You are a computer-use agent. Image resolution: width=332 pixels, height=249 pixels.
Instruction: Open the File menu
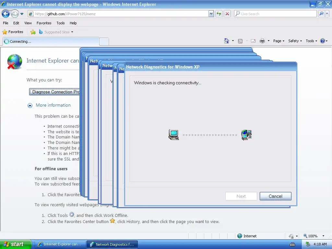6,23
